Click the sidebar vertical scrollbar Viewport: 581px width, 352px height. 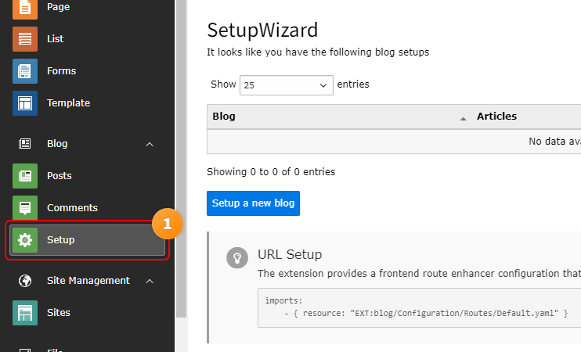(x=181, y=156)
